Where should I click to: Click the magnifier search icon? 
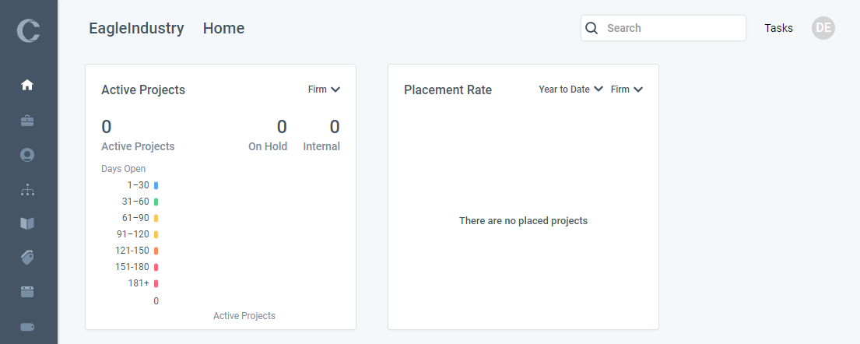[x=591, y=28]
